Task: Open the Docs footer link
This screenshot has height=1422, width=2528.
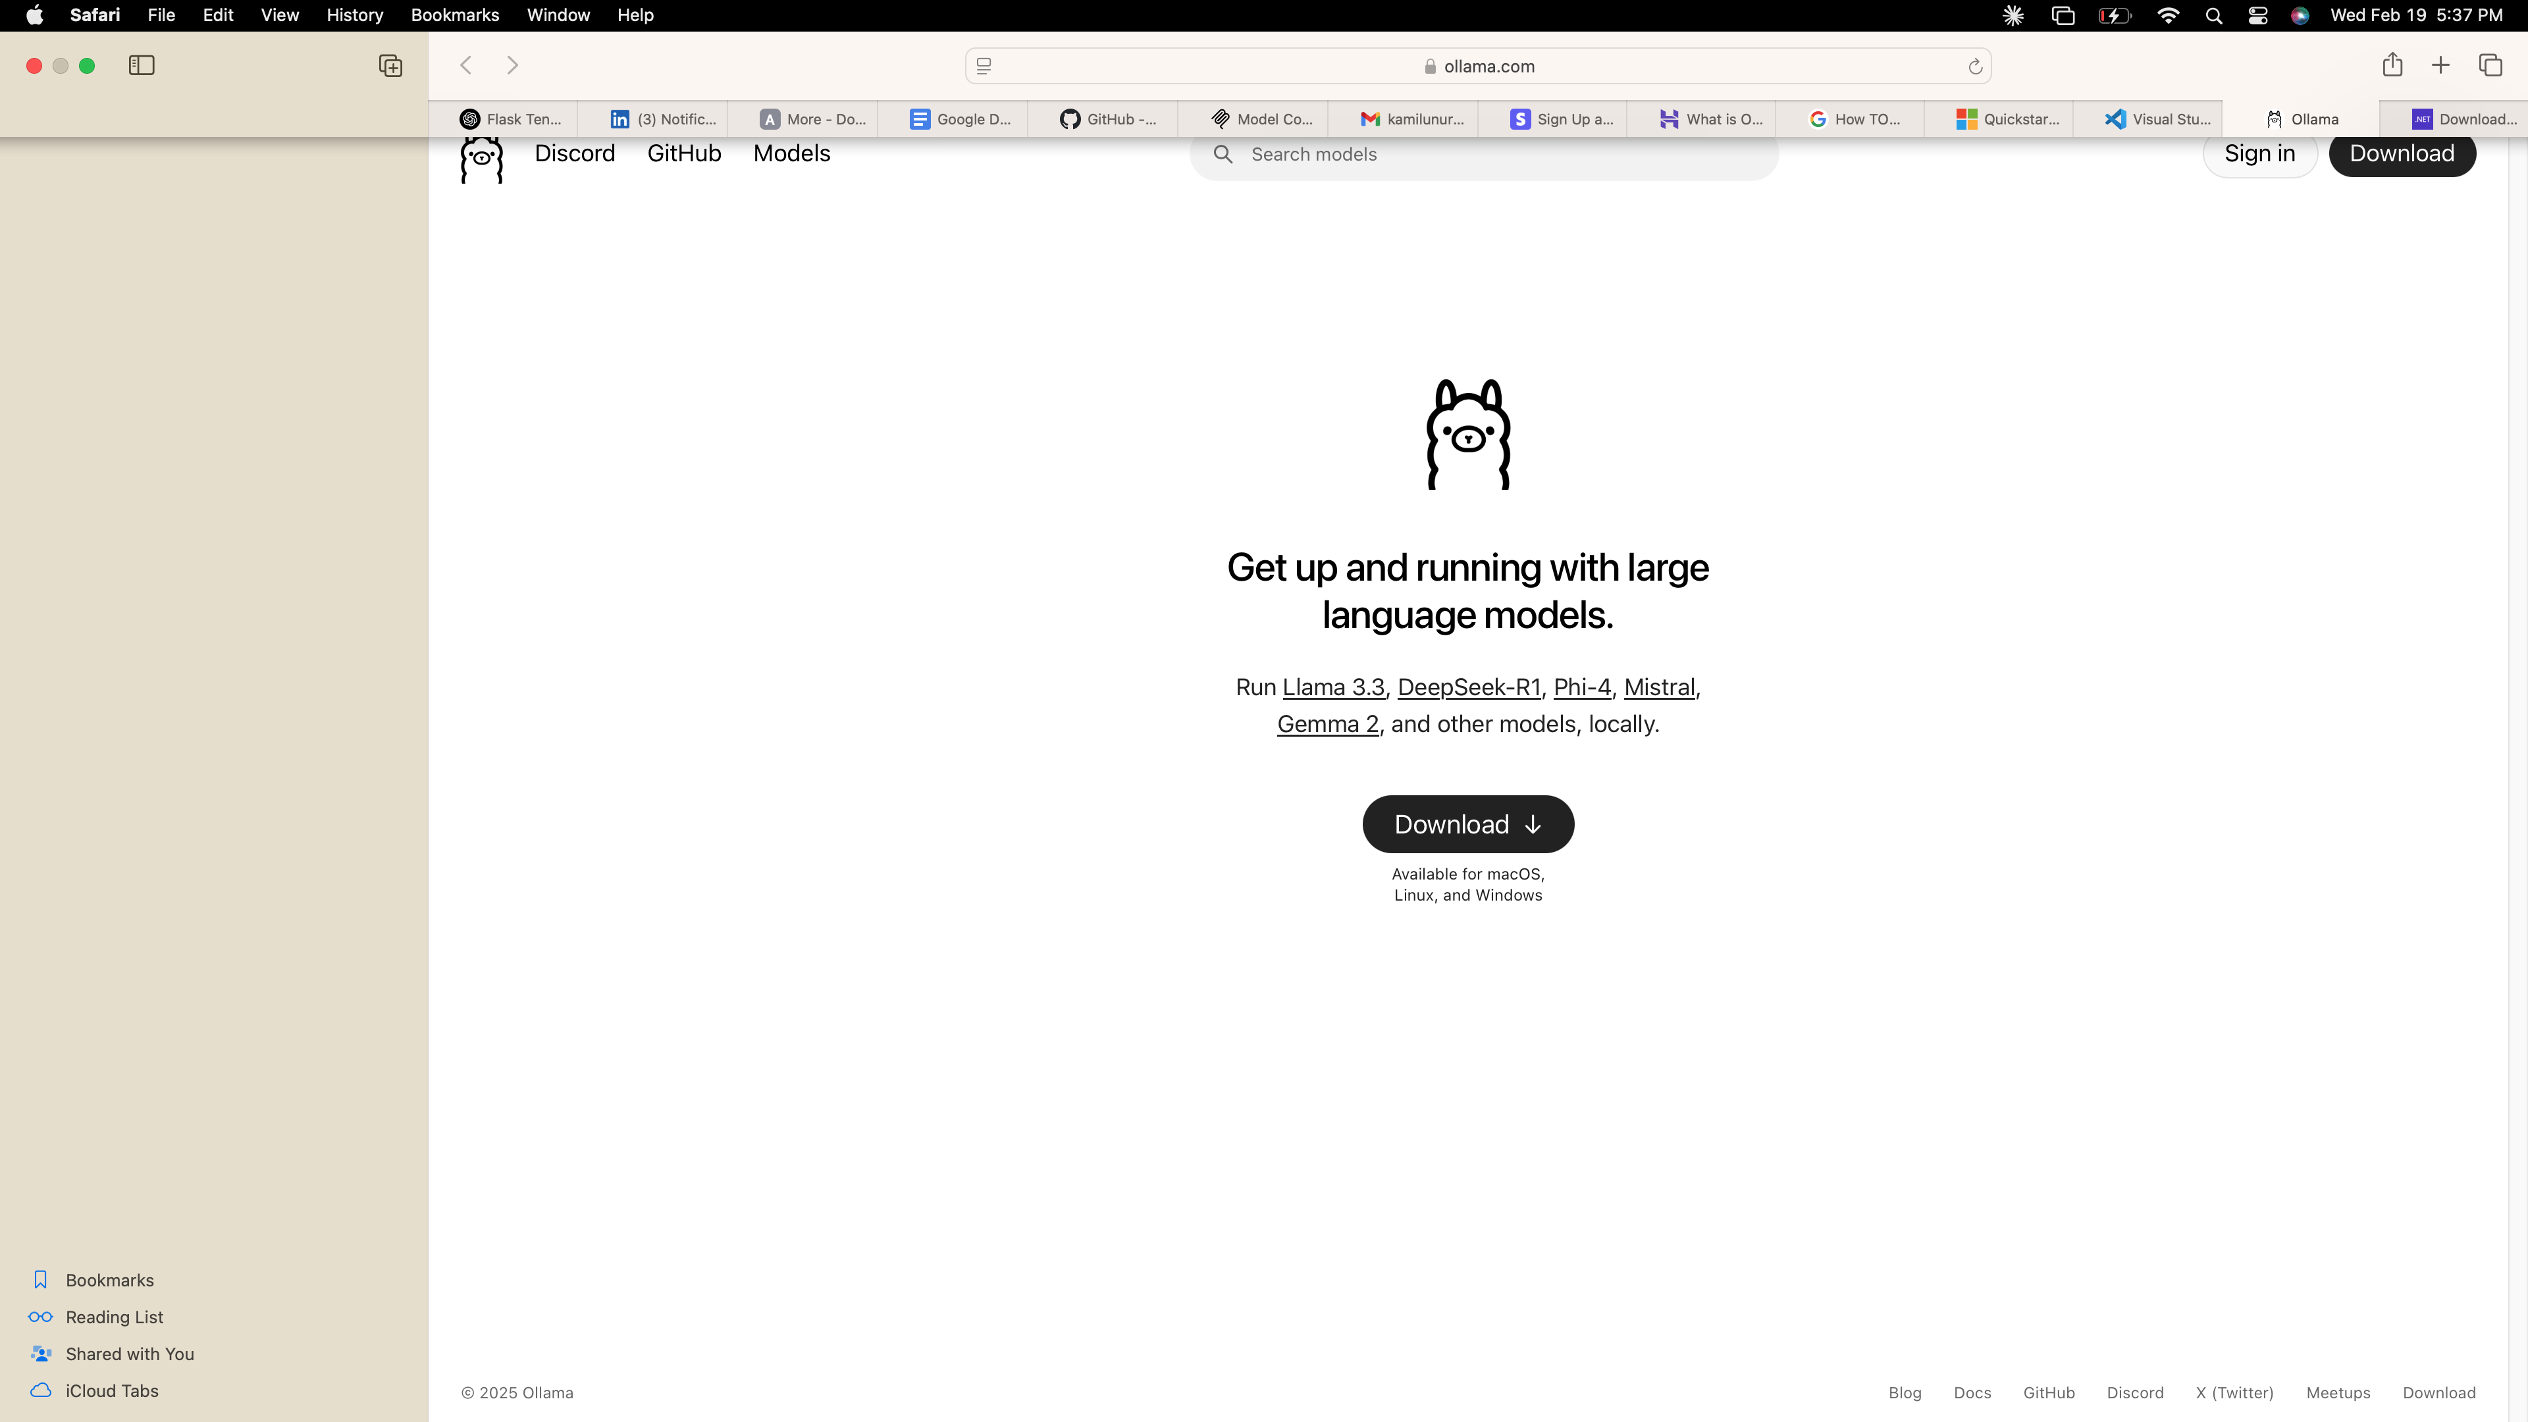Action: (x=1972, y=1392)
